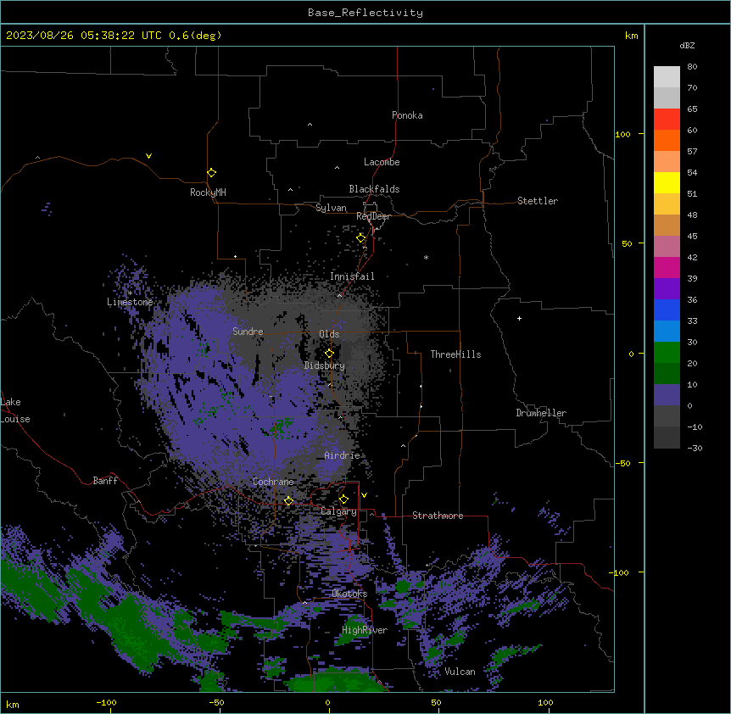Click the RedDeer label

[x=373, y=216]
